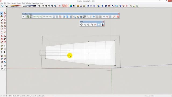Close the SUbD floating toolbar
Screen dimensions: 172x97
click(103, 22)
